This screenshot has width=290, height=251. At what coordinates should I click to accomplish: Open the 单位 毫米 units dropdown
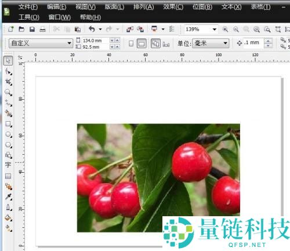[x=211, y=43]
